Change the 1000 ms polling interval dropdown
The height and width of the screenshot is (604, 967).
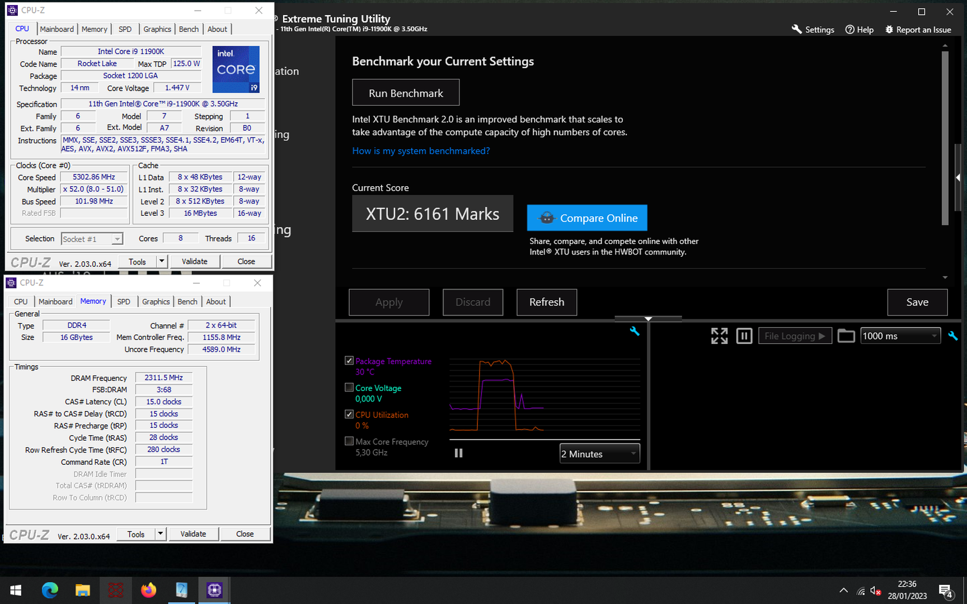900,336
